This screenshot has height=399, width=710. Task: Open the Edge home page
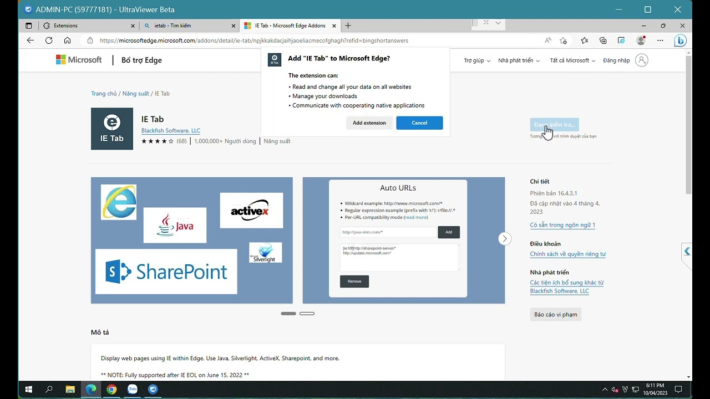click(67, 40)
